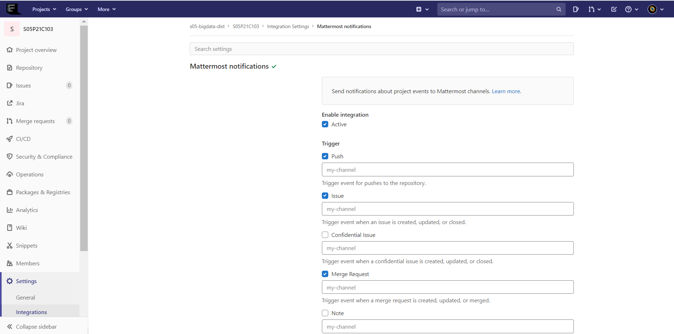Click the Merge Request channel input
The image size is (674, 334).
click(448, 287)
